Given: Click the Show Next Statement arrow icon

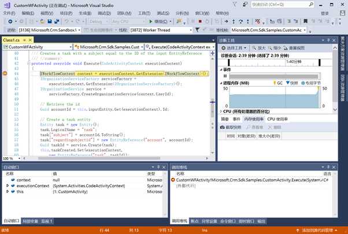Looking at the screenshot, I should tap(226, 21).
